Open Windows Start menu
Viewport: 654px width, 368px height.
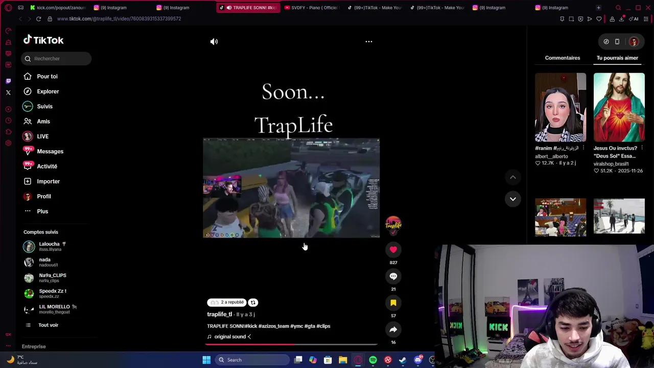206,360
